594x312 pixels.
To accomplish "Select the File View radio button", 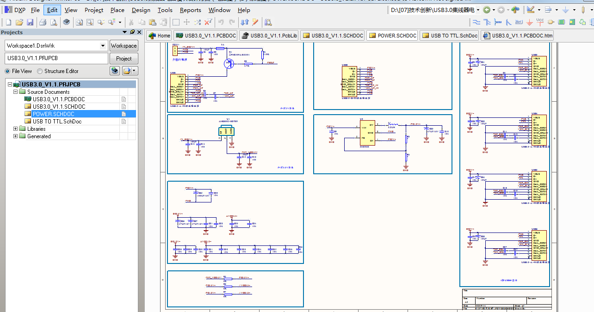I will 7,71.
